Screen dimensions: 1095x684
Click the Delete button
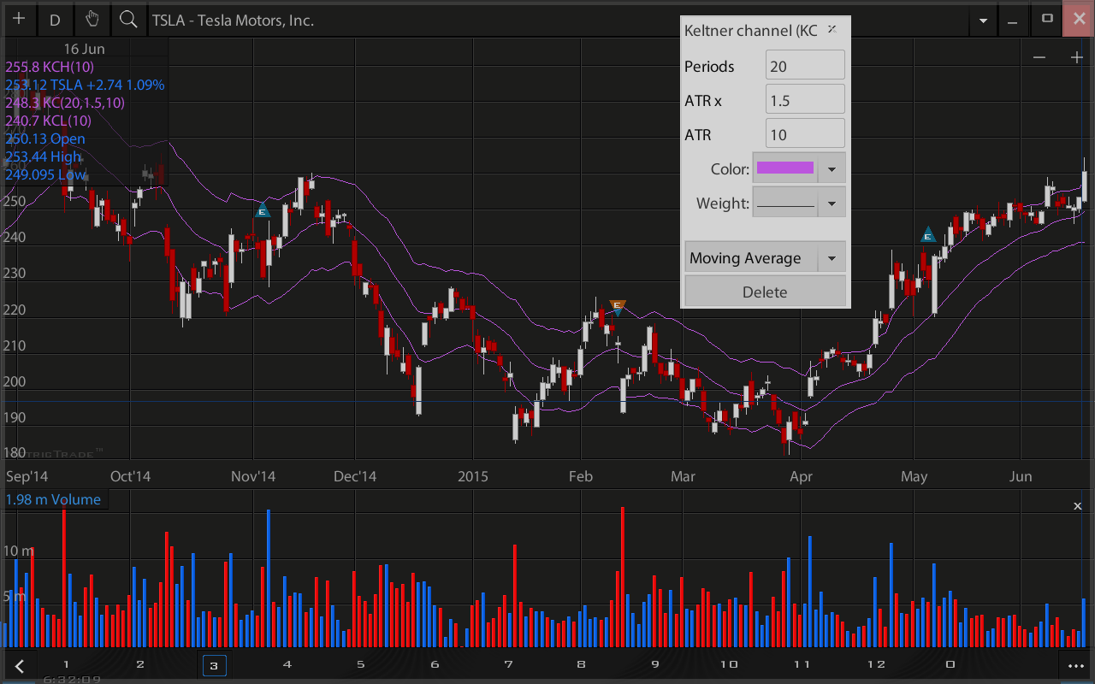(x=765, y=292)
